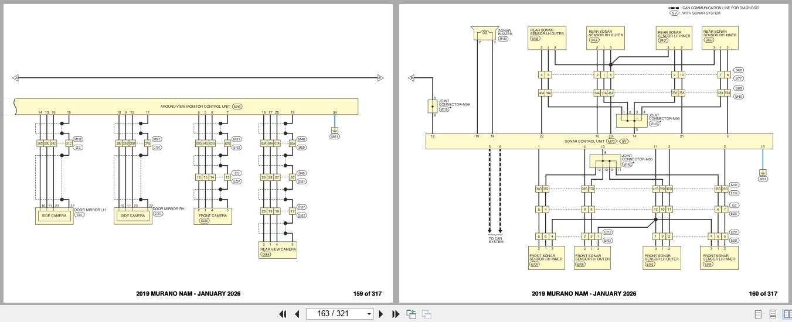Viewport: 792px width, 322px height.
Task: Click the arrow marker A on left page
Action: [16, 77]
